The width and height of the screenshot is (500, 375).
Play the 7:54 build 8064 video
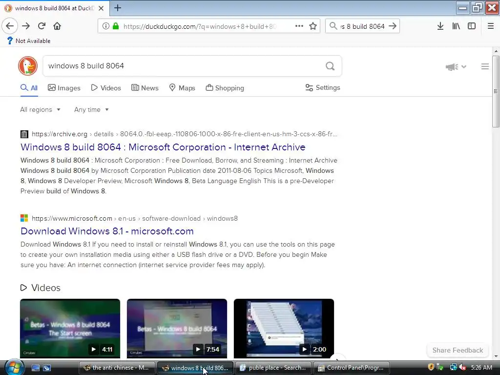point(177,329)
